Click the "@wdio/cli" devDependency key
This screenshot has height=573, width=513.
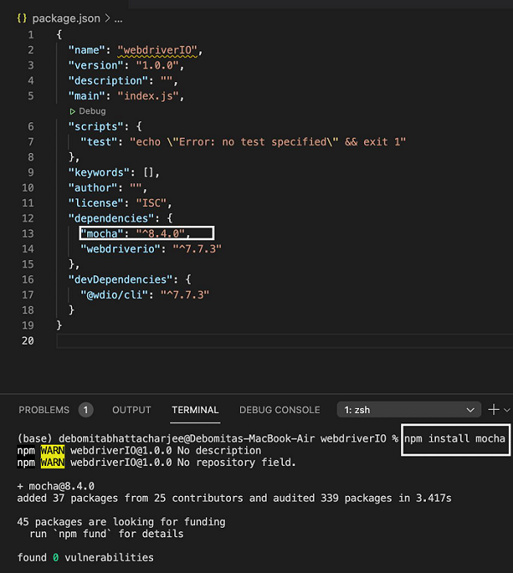[113, 294]
